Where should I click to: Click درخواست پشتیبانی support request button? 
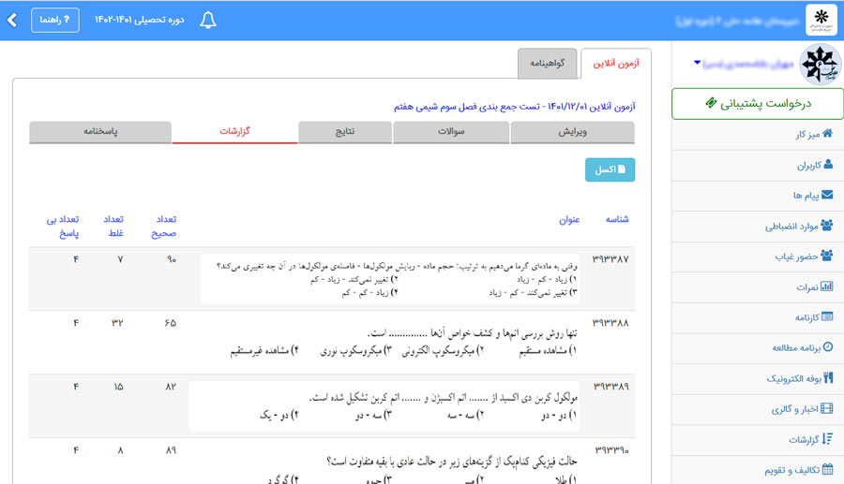758,103
